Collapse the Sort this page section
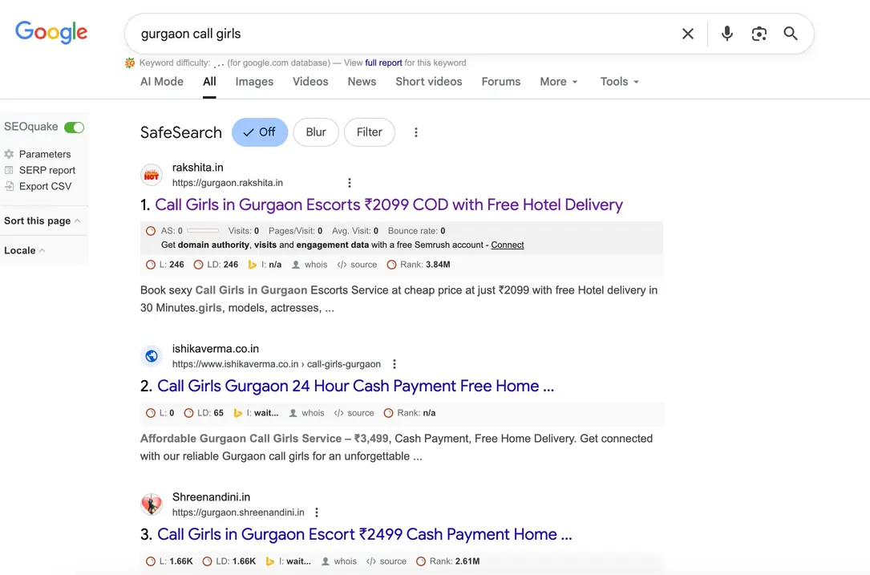Image resolution: width=870 pixels, height=575 pixels. coord(42,221)
